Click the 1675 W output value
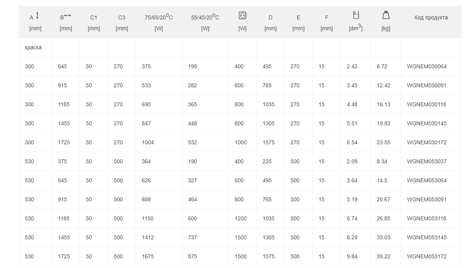The height and width of the screenshot is (268, 468). (x=148, y=256)
